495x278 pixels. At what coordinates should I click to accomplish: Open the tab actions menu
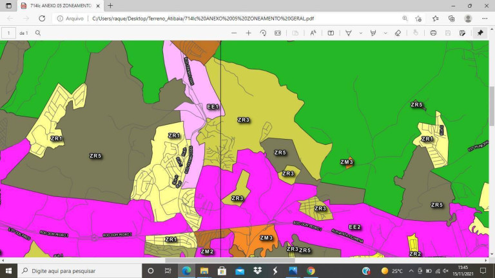click(x=8, y=6)
